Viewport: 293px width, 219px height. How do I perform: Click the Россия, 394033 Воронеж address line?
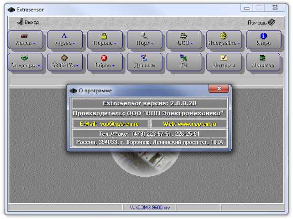150,142
